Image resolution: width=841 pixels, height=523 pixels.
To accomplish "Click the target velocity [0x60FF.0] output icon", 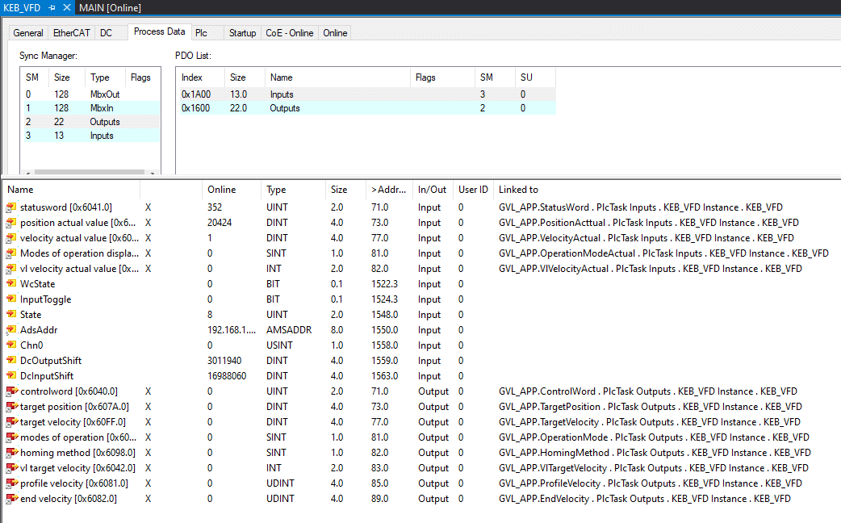I will click(12, 422).
